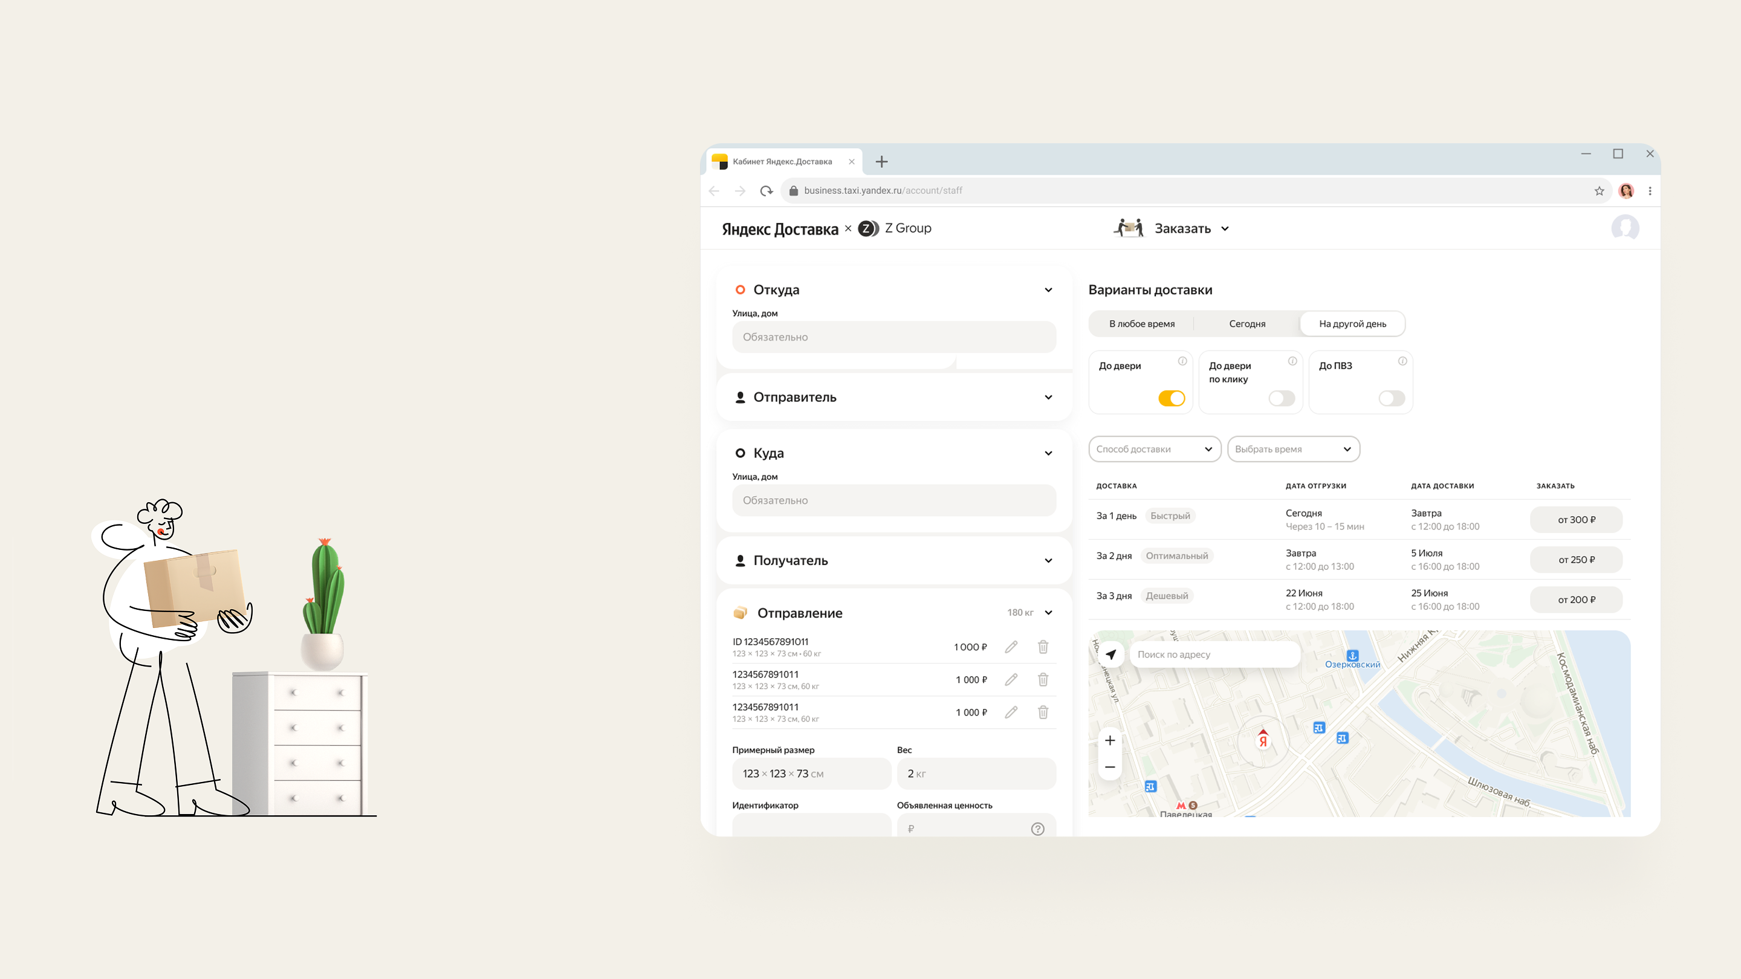Disable the До двери toggle
The width and height of the screenshot is (1741, 979).
[1173, 399]
